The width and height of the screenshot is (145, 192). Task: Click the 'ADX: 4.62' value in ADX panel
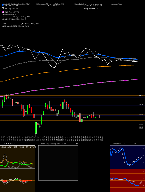click(6, 147)
